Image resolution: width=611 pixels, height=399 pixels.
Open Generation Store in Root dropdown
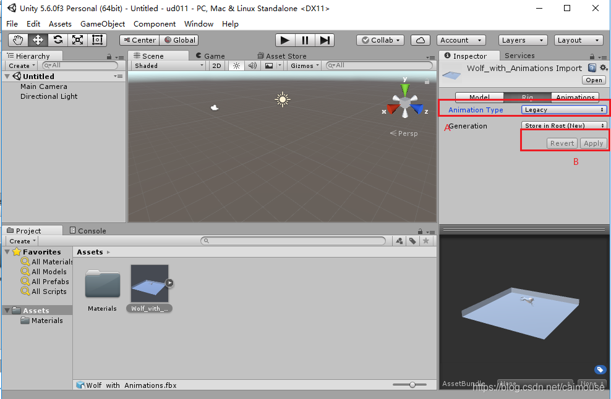click(x=564, y=125)
